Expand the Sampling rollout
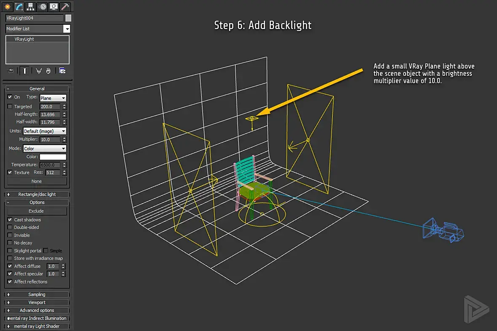This screenshot has height=331, width=497. pos(37,294)
